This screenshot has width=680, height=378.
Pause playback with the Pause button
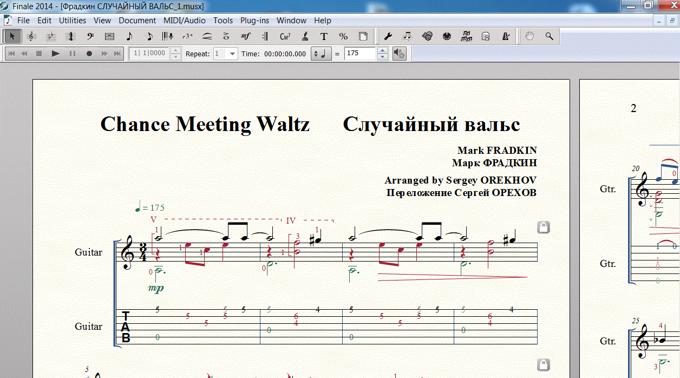[x=72, y=54]
